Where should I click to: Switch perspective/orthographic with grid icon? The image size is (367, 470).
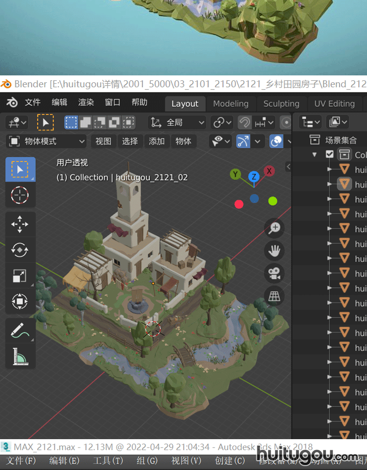(x=275, y=296)
